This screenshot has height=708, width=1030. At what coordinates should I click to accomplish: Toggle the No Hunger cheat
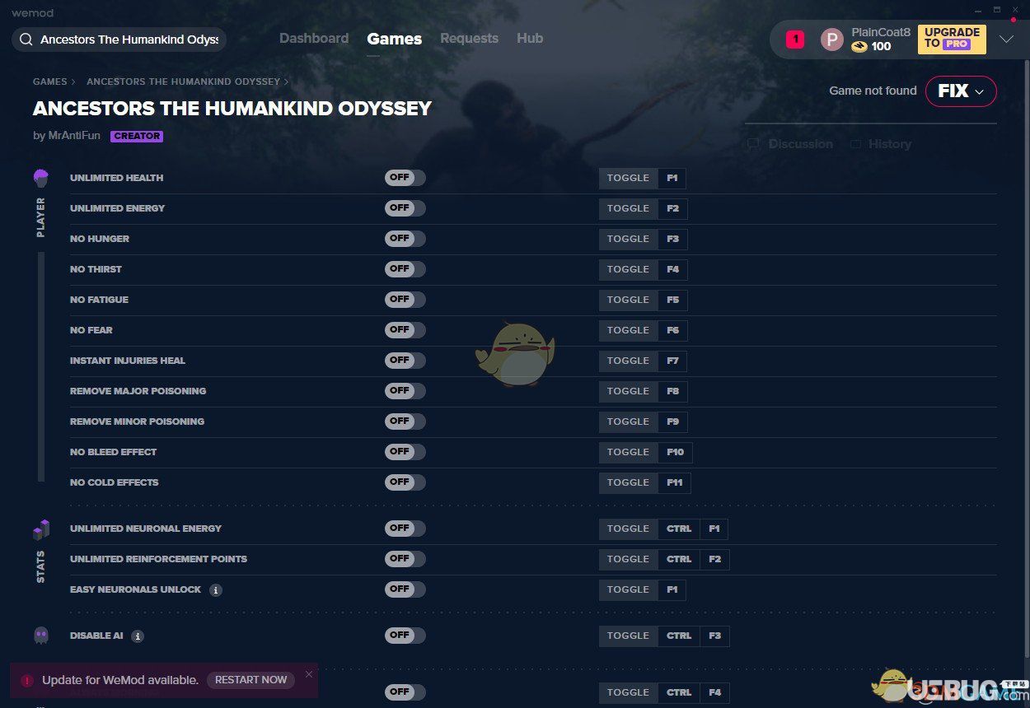[x=405, y=239]
